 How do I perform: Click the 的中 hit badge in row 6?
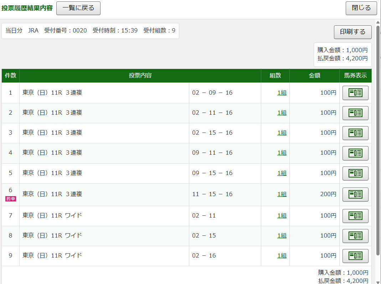pos(11,199)
